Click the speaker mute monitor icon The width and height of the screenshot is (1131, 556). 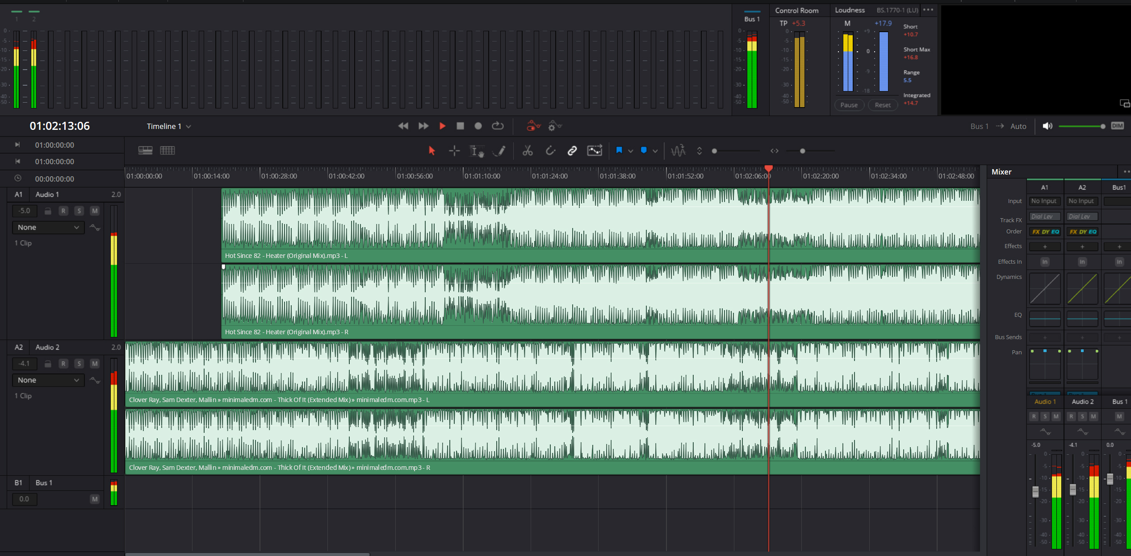(1047, 126)
